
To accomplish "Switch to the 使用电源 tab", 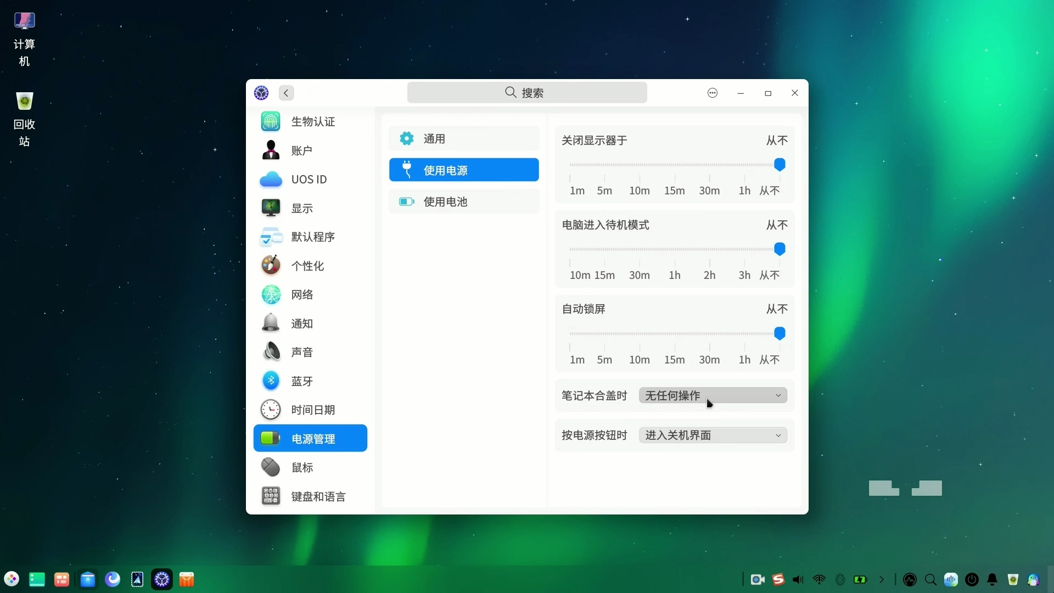I will click(464, 170).
